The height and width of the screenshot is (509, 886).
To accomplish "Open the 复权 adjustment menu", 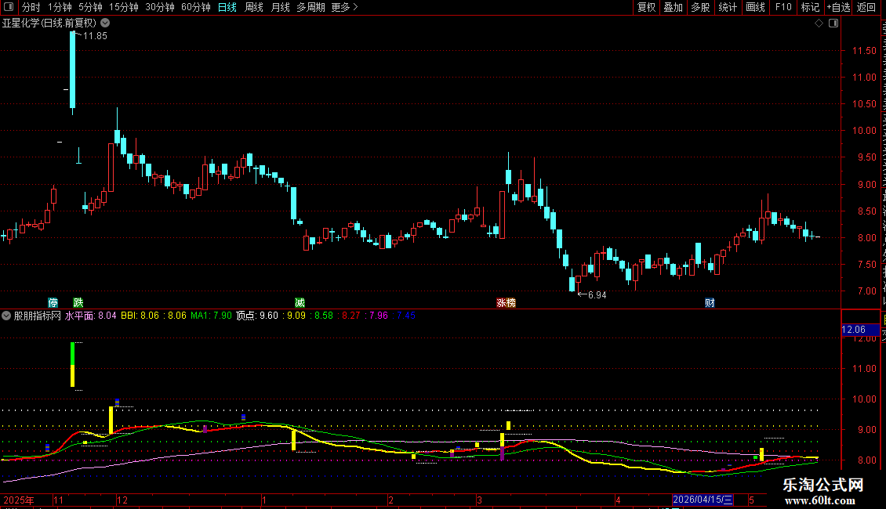I will coord(646,7).
